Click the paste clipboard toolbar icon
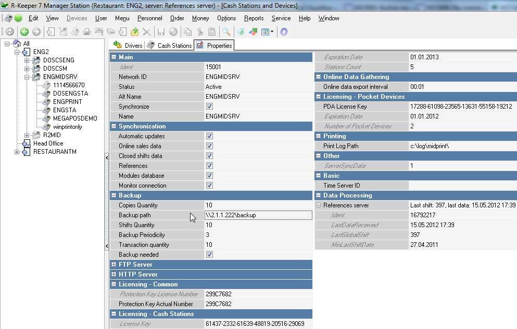 (x=212, y=32)
